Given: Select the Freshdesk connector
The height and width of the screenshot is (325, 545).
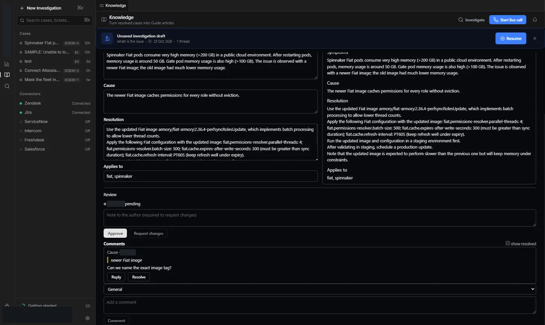Looking at the screenshot, I should (55, 140).
